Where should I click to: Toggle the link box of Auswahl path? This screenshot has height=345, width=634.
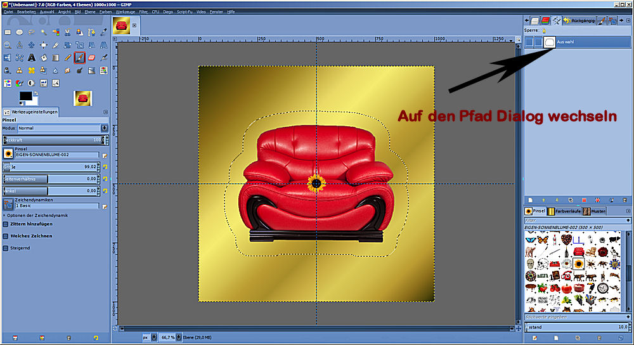[x=538, y=42]
